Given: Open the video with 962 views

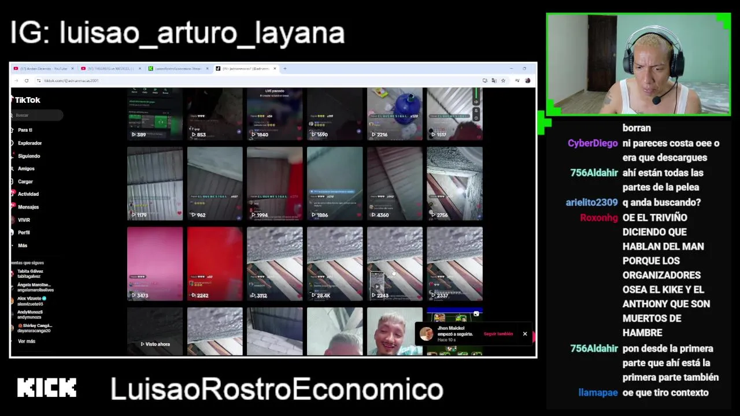Looking at the screenshot, I should pos(215,183).
